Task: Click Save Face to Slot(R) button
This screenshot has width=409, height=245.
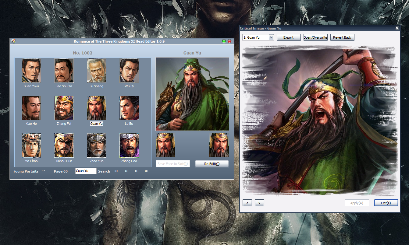Action: pos(173,164)
